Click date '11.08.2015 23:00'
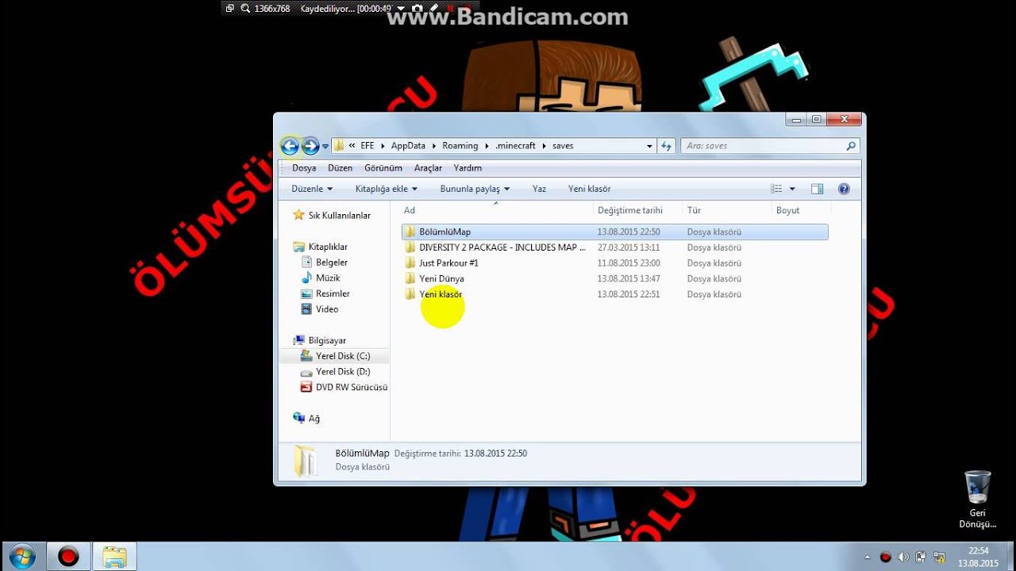This screenshot has width=1016, height=571. point(629,263)
